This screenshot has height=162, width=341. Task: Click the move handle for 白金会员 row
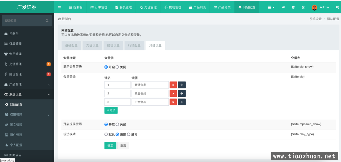pyautogui.click(x=182, y=102)
